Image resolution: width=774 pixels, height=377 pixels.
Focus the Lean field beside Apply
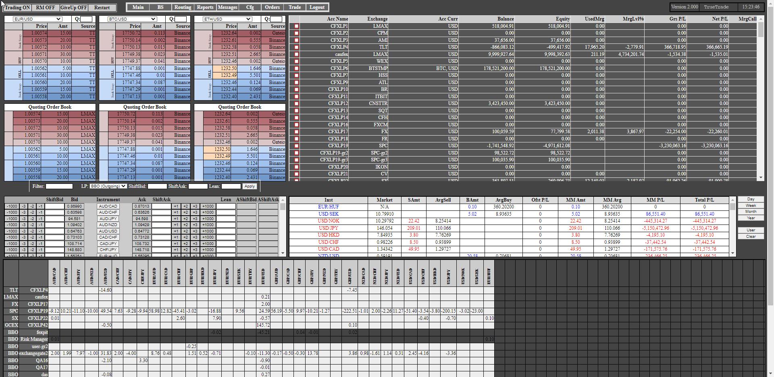pos(231,186)
